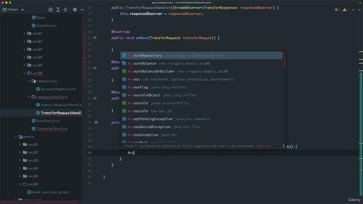This screenshot has width=363, height=204.
Task: Click the @Override annotation on line 20
Action: (120, 32)
